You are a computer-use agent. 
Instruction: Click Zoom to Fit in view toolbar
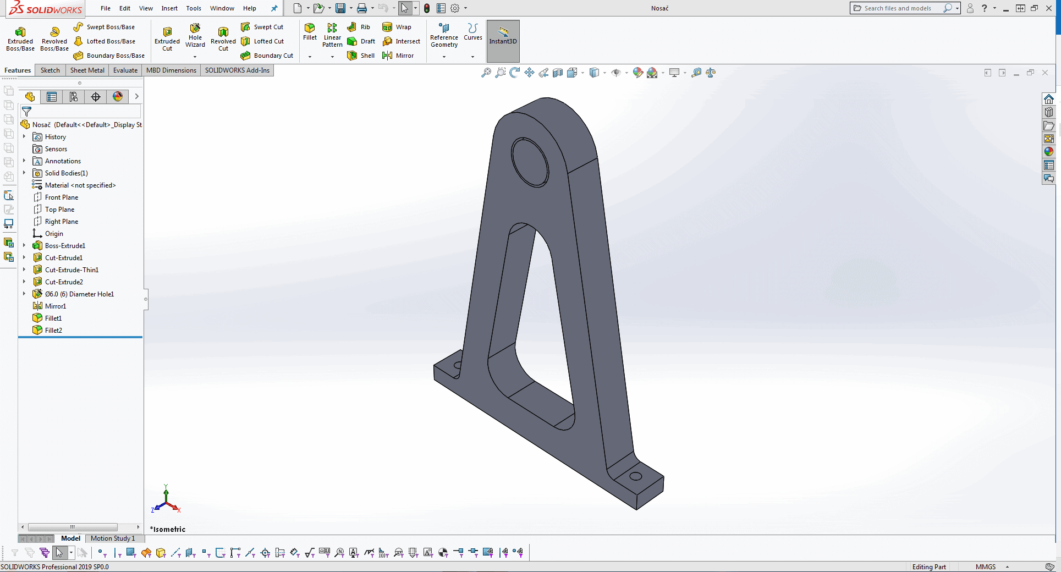[x=486, y=73]
